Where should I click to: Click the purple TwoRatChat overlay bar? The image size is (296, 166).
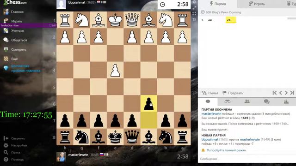[28, 25]
